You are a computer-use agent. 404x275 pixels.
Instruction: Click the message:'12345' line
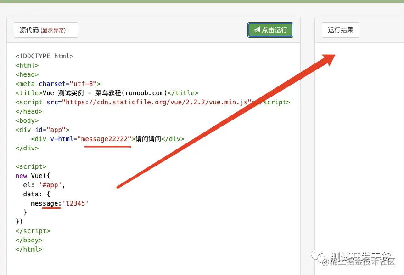pos(60,203)
